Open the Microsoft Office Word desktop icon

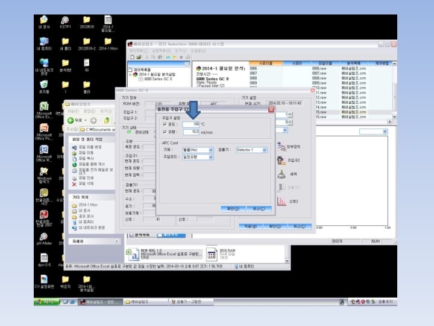44,153
